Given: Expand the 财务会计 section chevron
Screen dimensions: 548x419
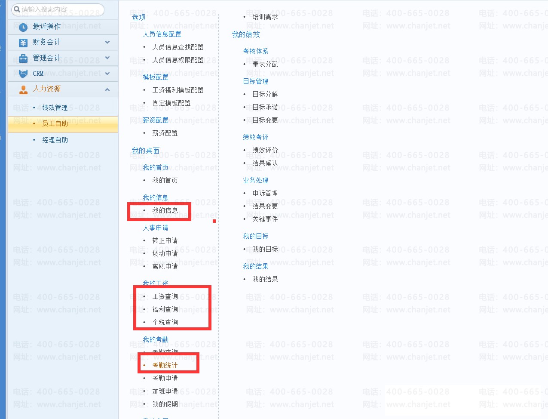Looking at the screenshot, I should [107, 42].
